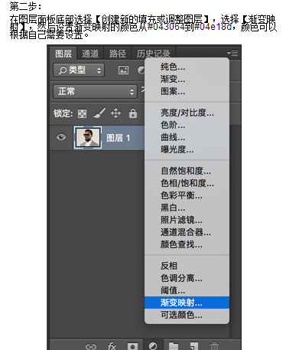Click the 锁定: label
Image resolution: width=286 pixels, height=350 pixels.
tap(63, 113)
